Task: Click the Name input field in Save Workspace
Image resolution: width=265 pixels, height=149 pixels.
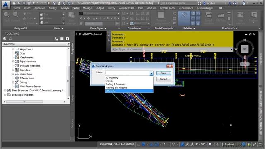Action: [127, 73]
